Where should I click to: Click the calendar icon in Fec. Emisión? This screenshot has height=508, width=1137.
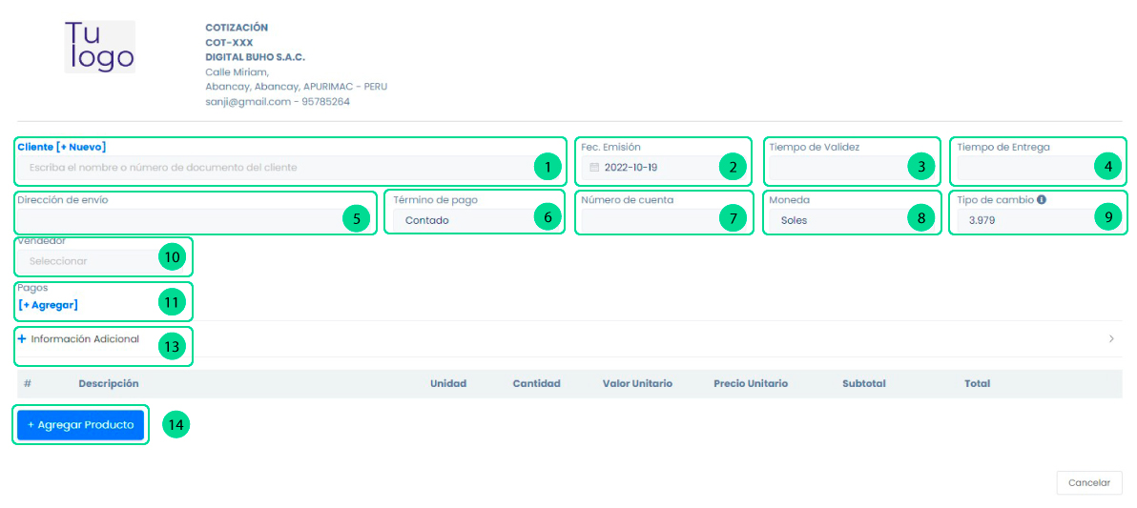[594, 168]
